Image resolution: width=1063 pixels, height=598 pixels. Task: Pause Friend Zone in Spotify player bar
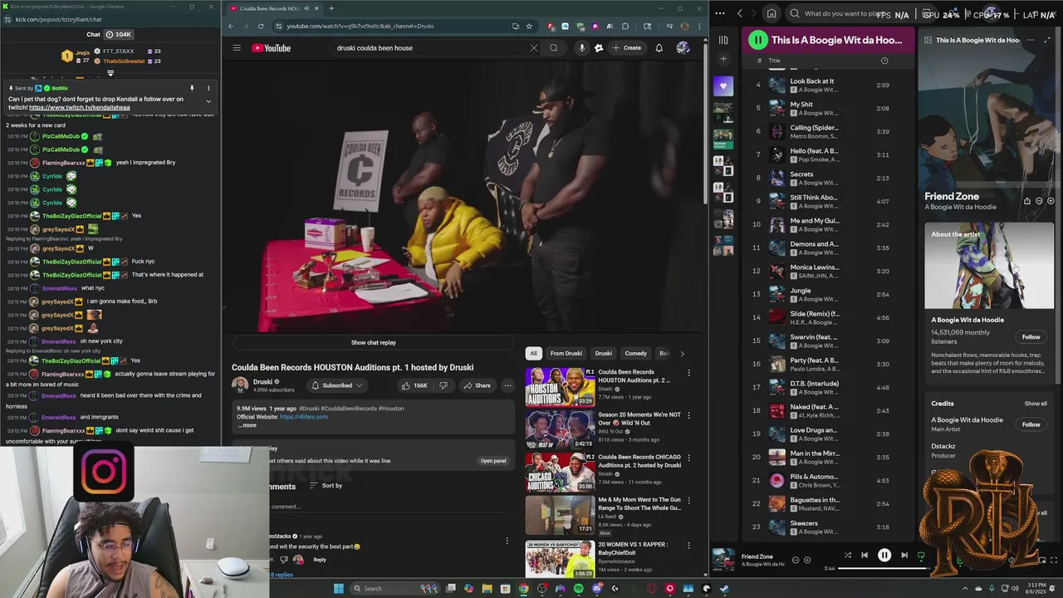pyautogui.click(x=884, y=556)
